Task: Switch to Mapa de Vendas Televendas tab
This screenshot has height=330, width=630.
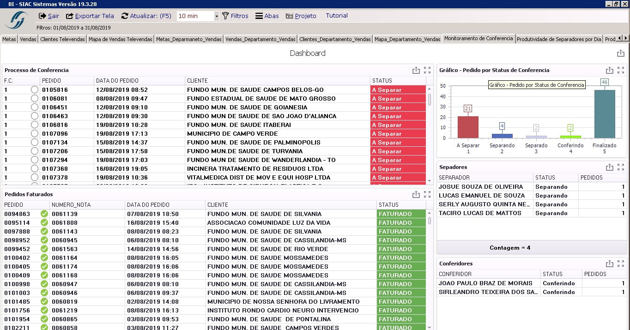Action: [120, 39]
